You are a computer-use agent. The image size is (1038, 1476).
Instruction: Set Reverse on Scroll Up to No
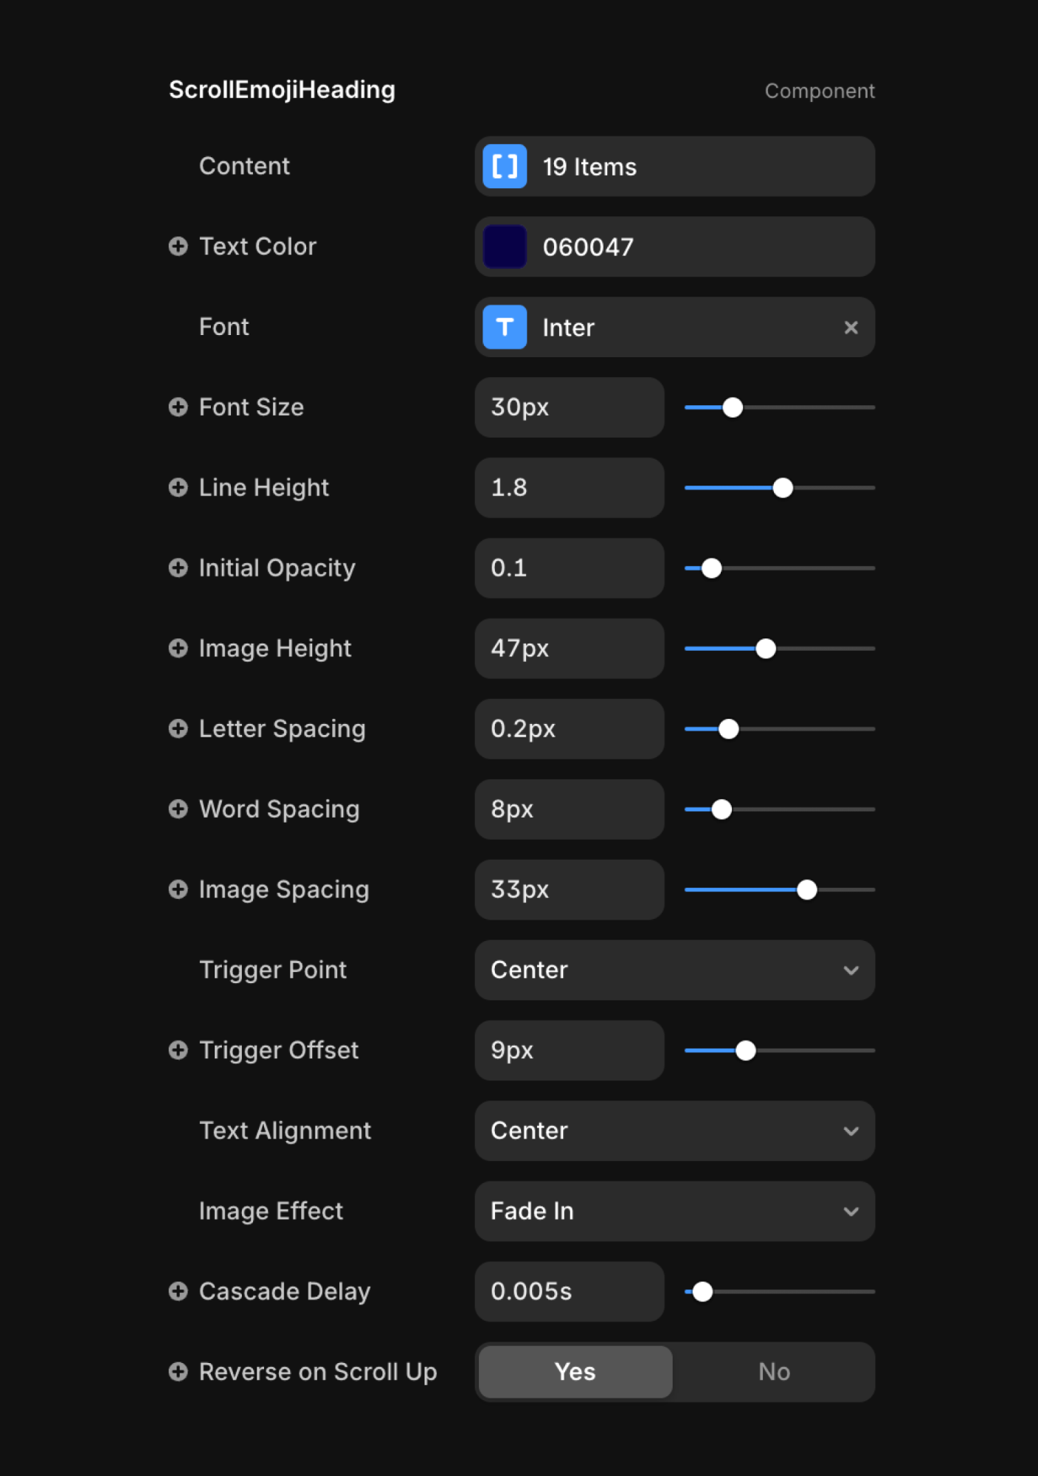click(774, 1372)
